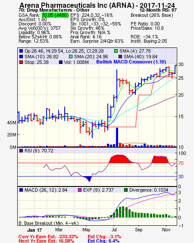194x243 pixels.
Task: Click the 'Sls Growth: 46%' stat
Action: click(x=88, y=28)
